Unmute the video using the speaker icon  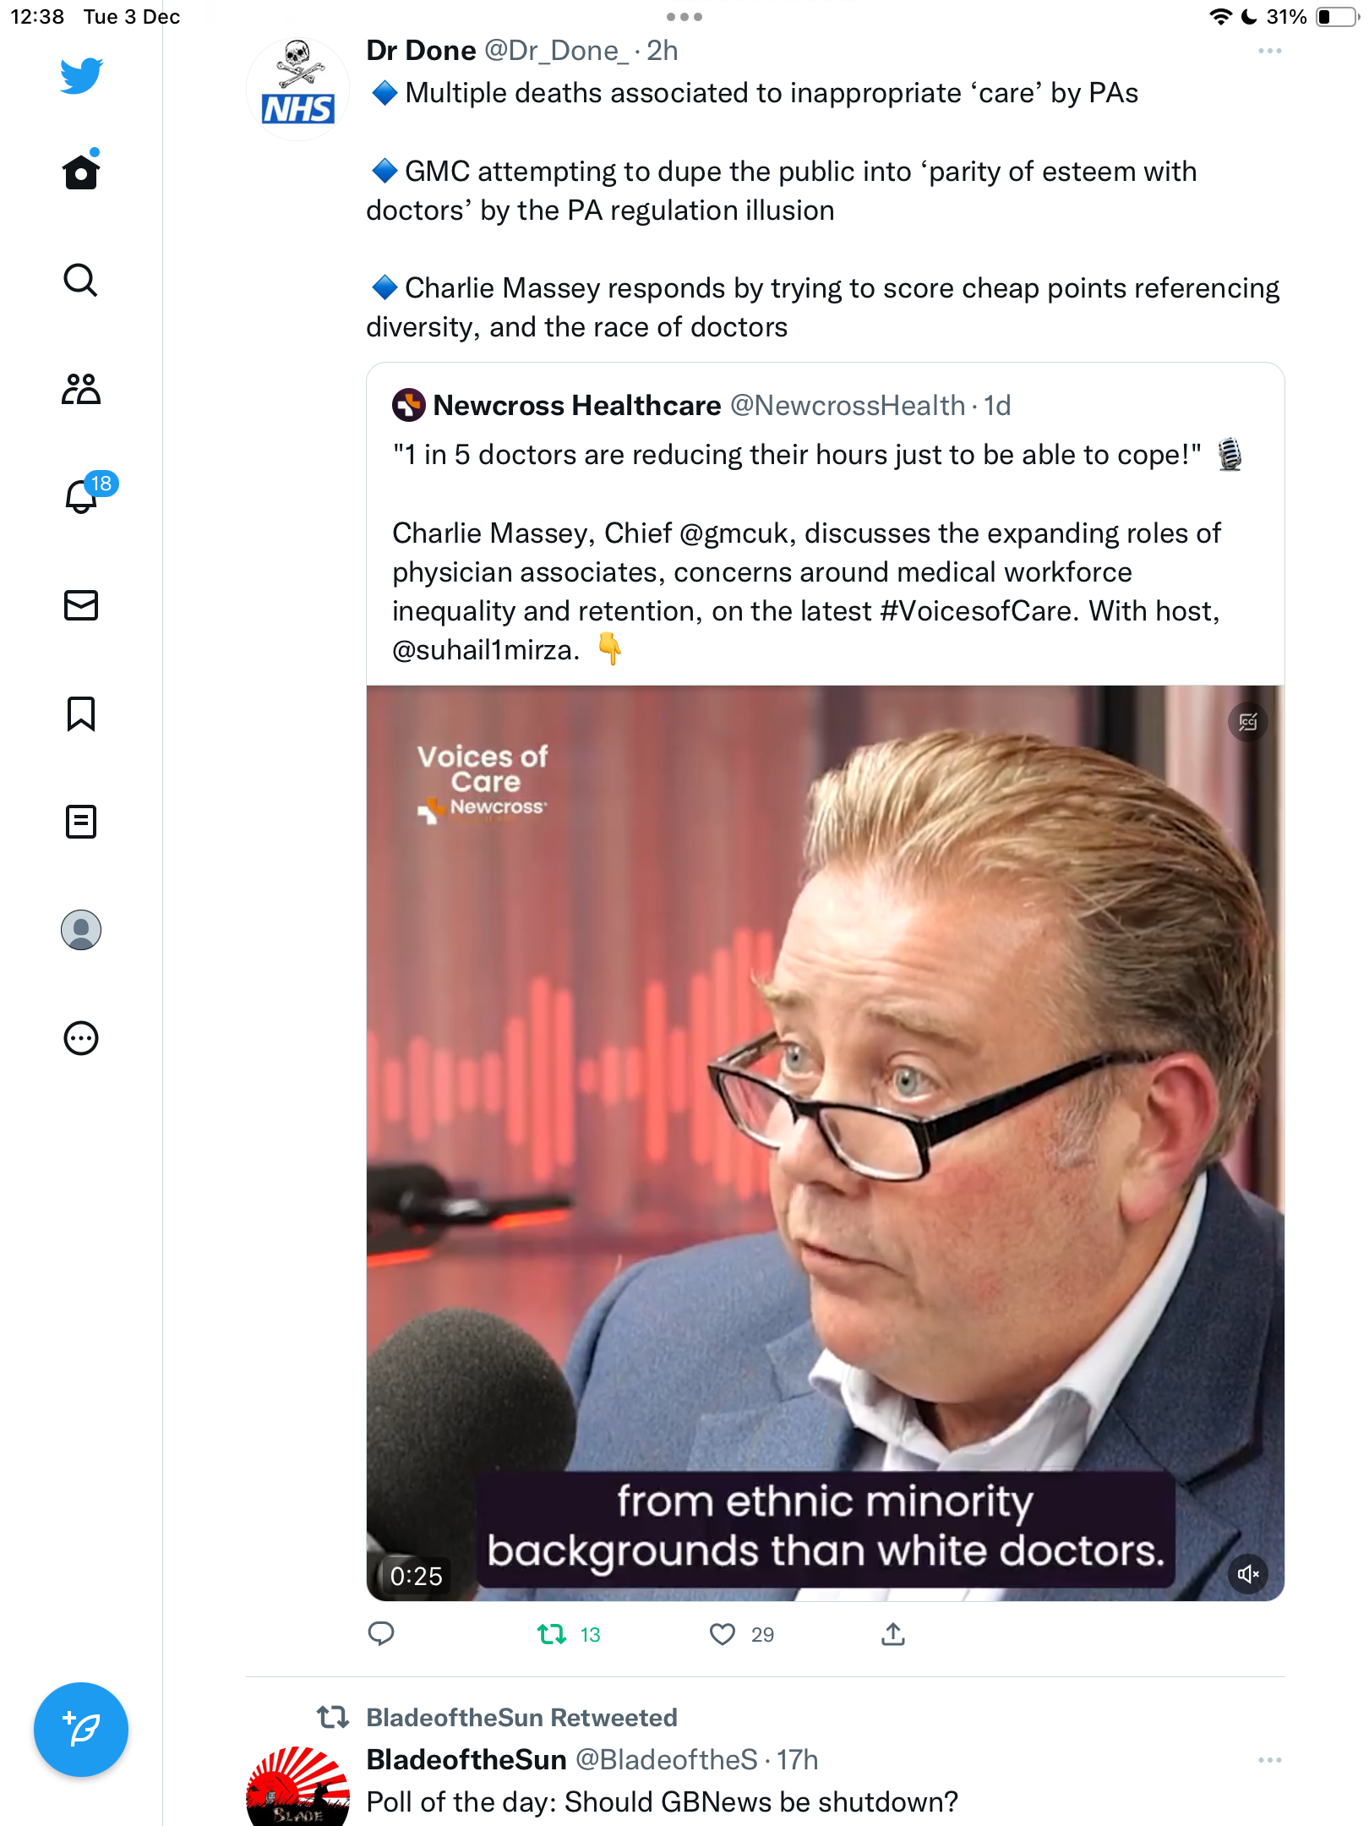[1248, 1574]
